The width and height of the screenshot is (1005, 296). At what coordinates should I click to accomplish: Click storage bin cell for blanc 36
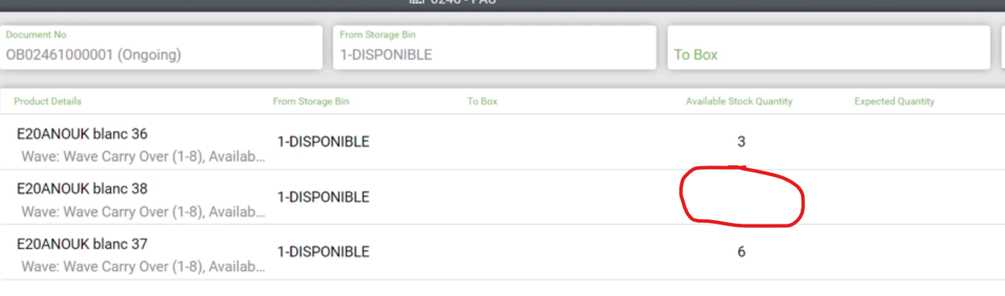(x=323, y=142)
